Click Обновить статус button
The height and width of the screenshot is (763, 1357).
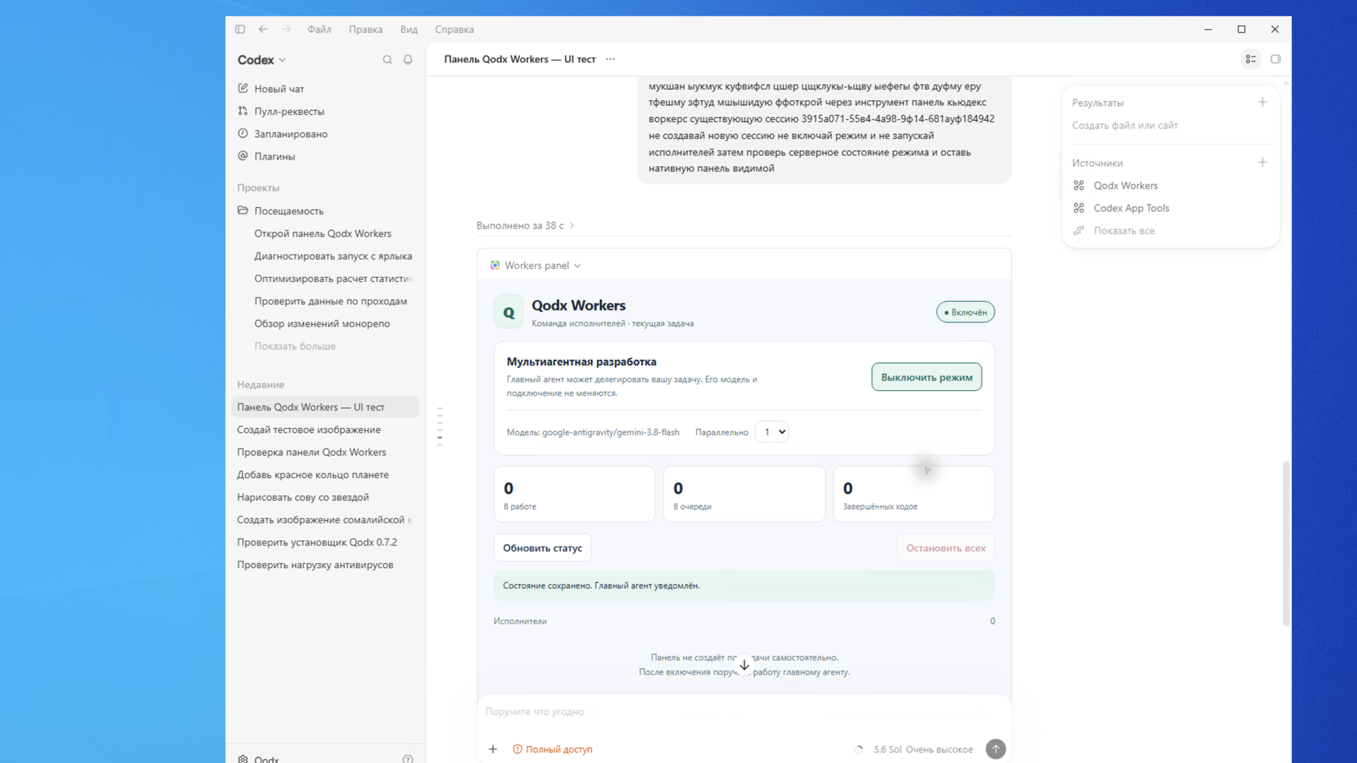point(542,548)
